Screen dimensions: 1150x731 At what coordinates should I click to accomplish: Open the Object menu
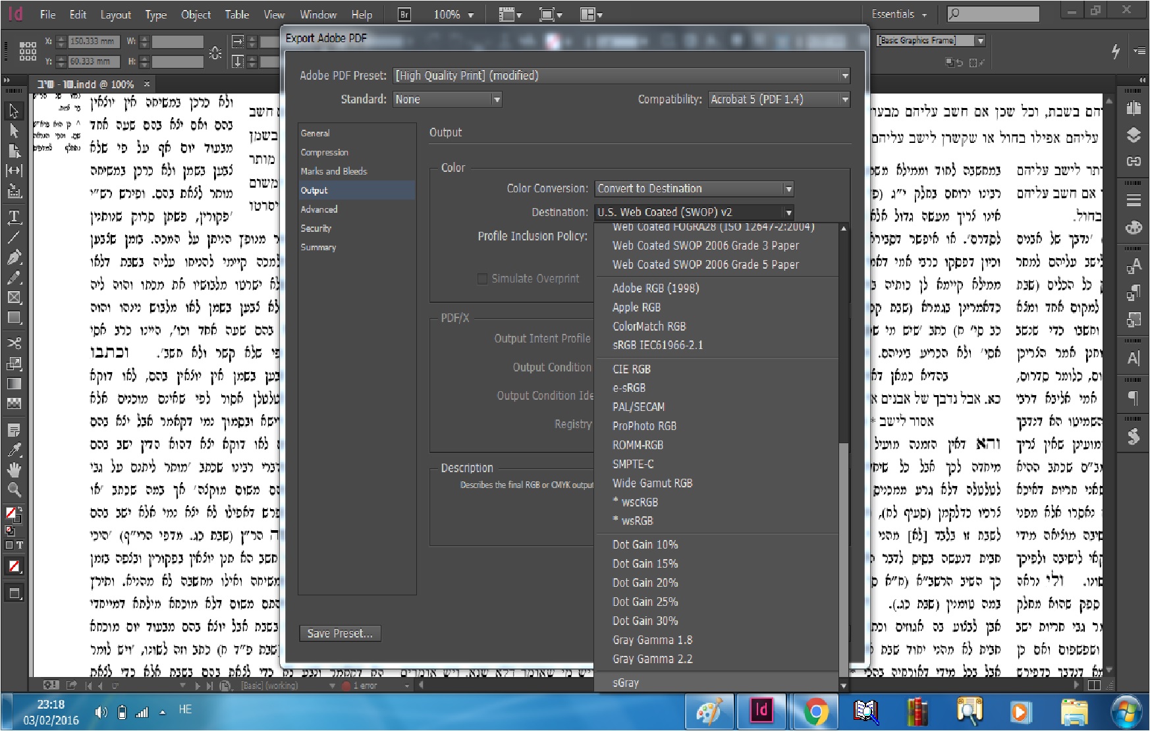coord(196,14)
